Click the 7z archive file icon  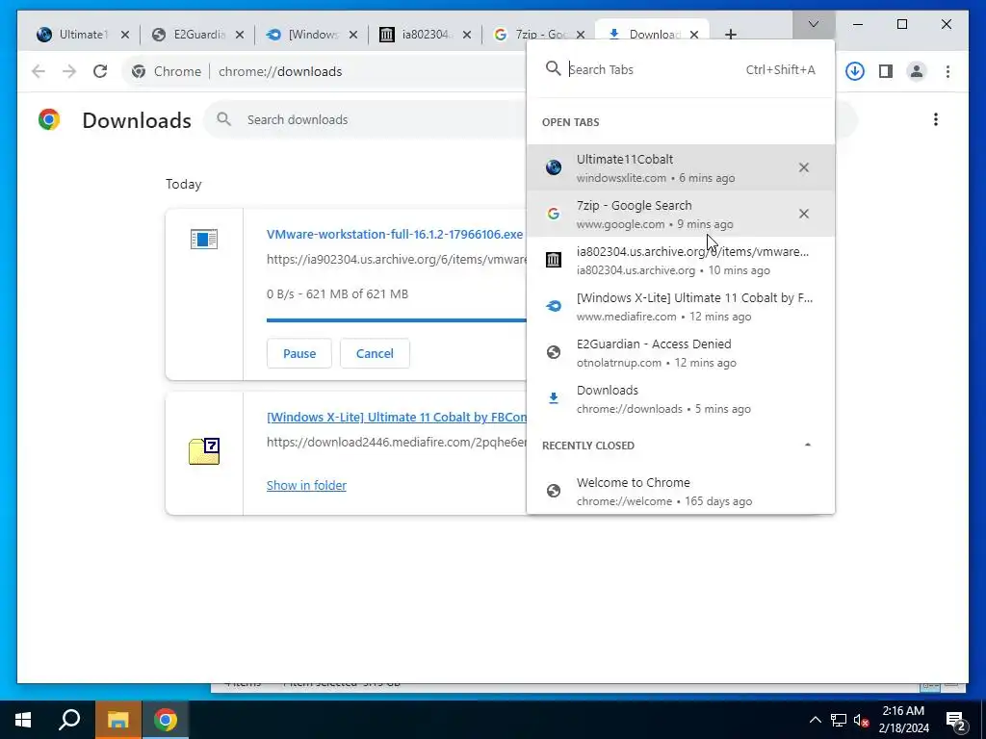[204, 450]
